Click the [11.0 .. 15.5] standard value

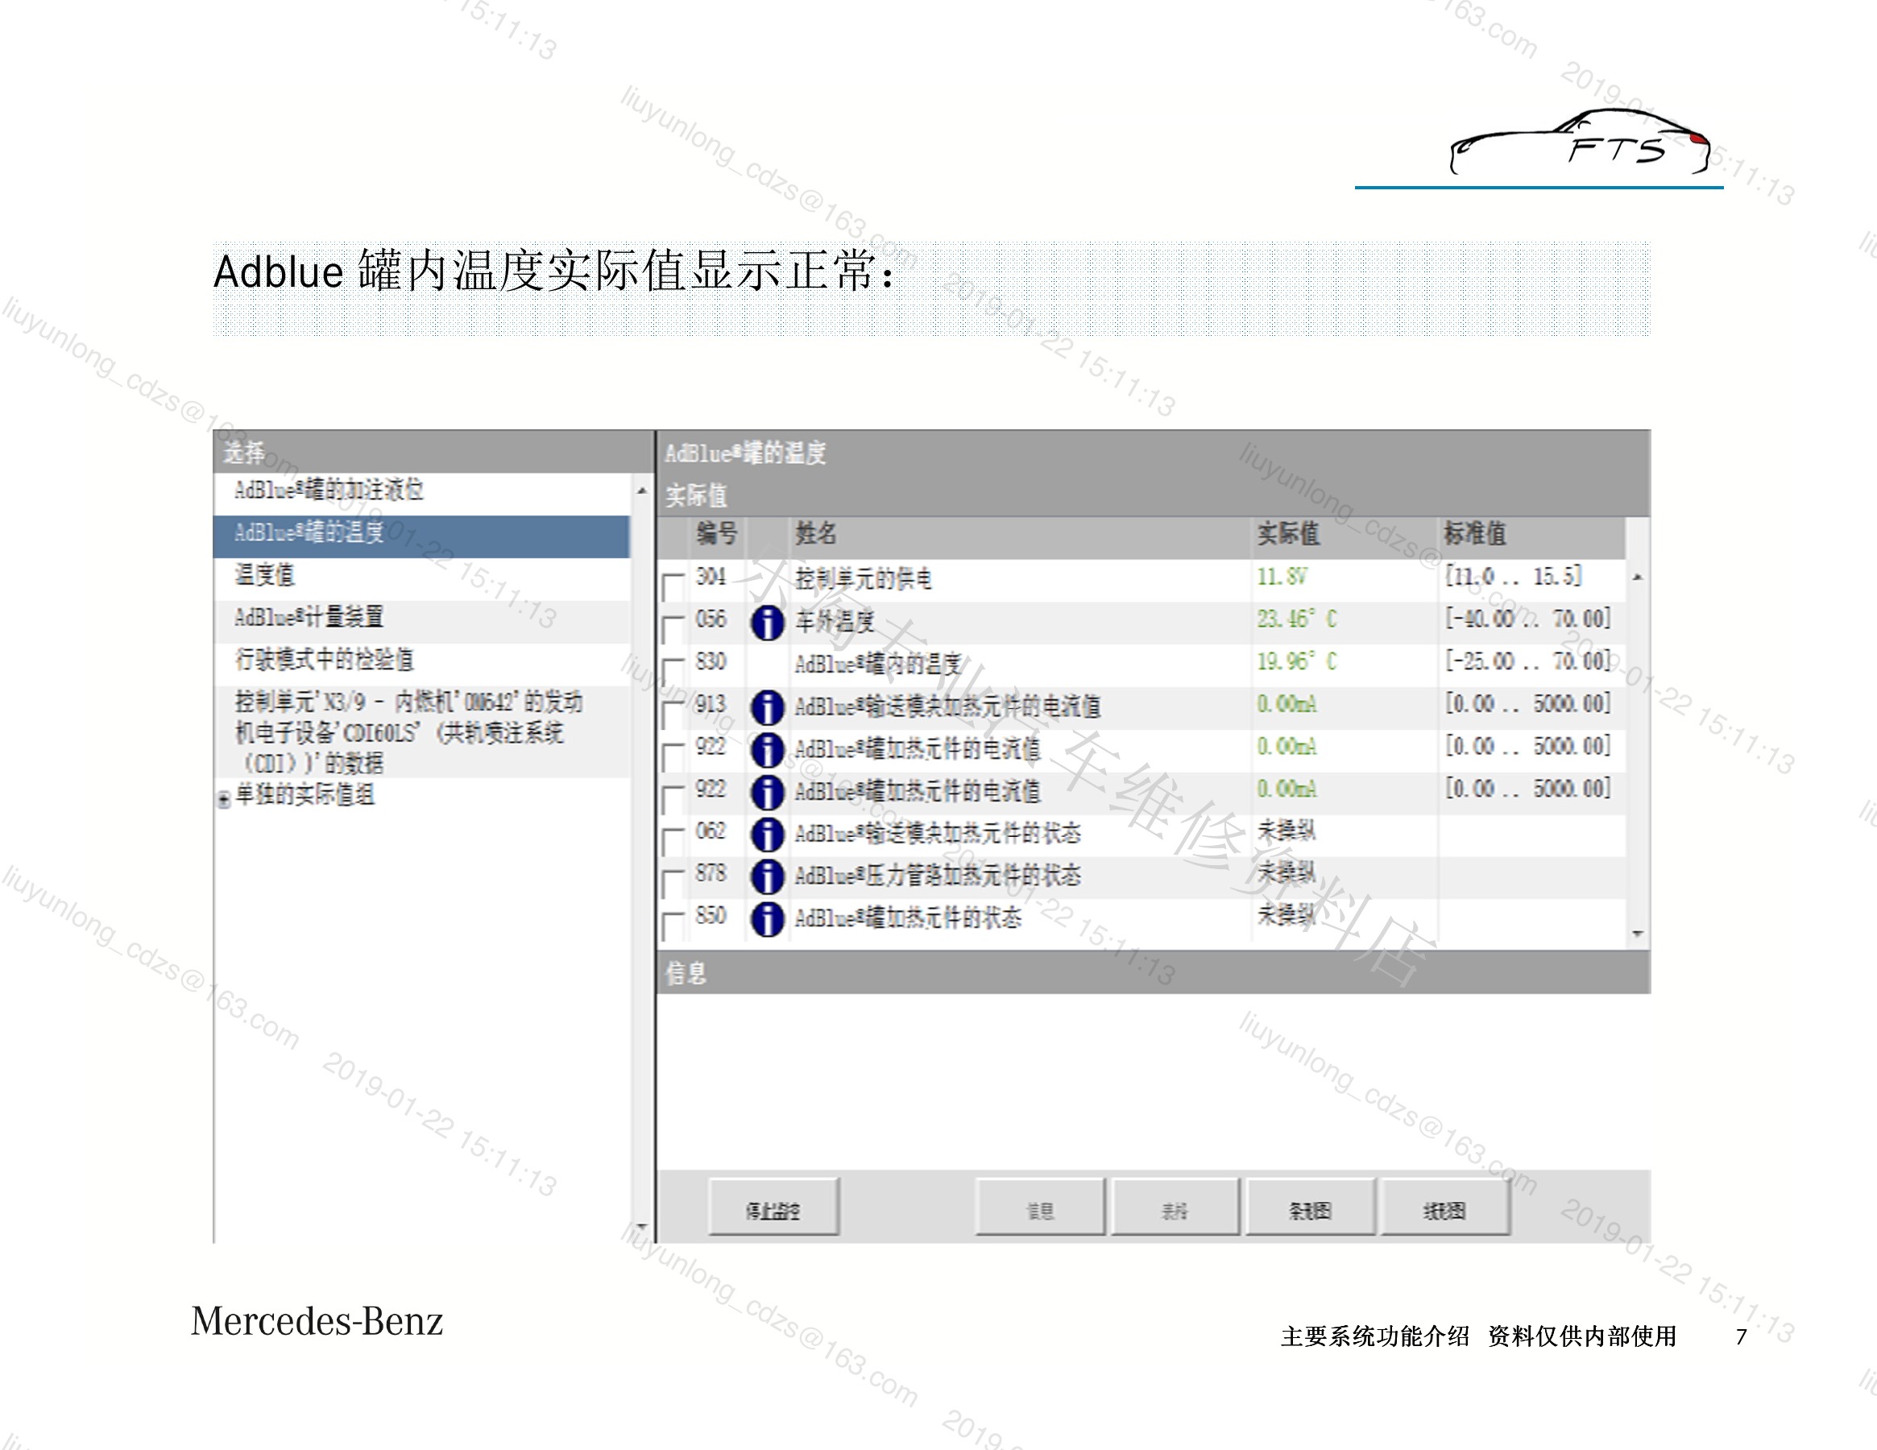(1513, 577)
